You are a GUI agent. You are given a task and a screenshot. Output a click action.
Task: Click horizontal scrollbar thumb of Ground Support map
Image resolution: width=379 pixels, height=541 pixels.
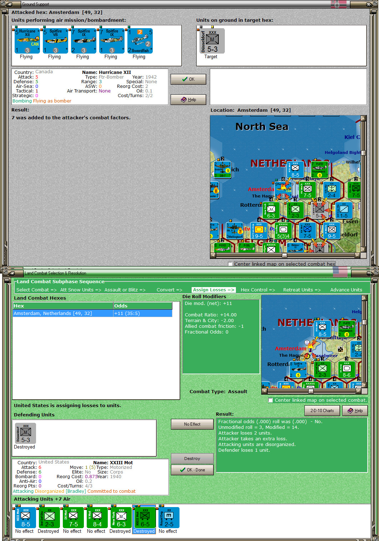(x=284, y=255)
